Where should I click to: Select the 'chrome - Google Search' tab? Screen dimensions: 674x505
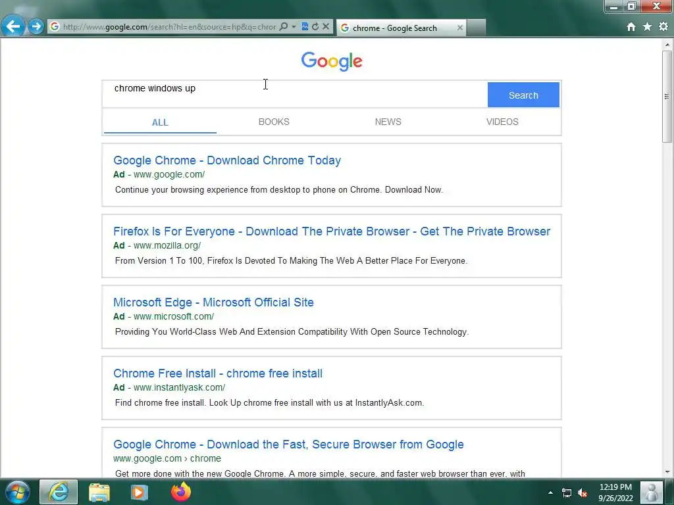(401, 28)
